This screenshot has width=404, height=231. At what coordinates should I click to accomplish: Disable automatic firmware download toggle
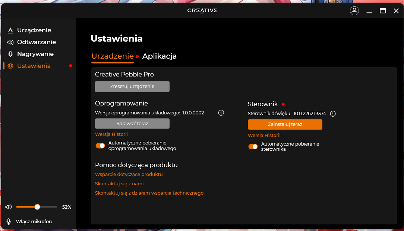pos(100,146)
